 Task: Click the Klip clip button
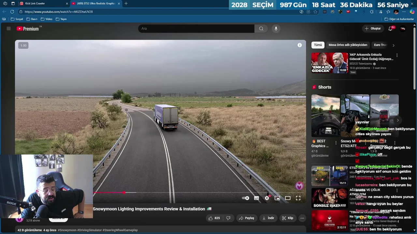(x=287, y=218)
